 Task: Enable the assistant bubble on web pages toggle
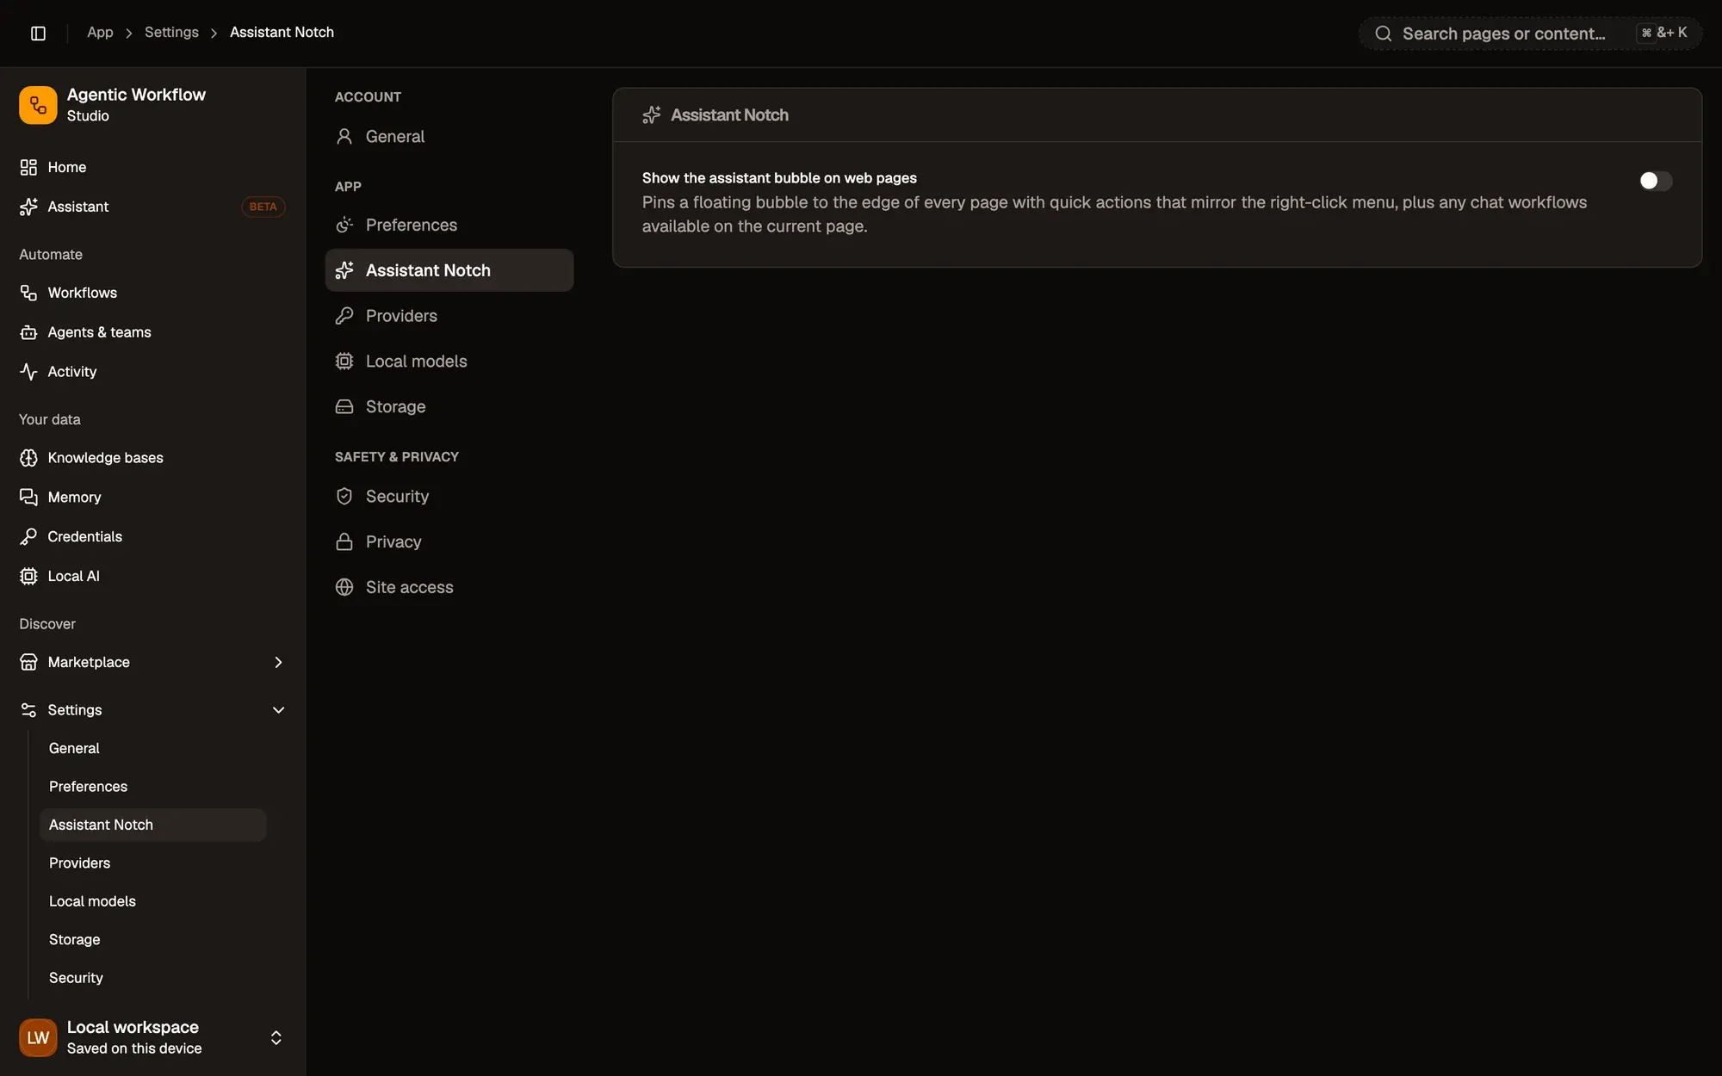(1655, 181)
